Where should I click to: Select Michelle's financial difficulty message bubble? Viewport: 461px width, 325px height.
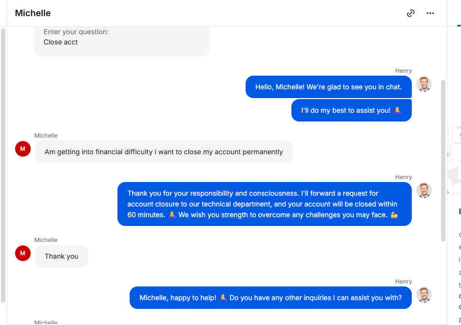(x=164, y=152)
